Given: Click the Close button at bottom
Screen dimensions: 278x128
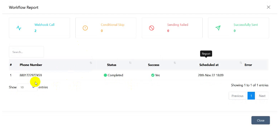Looking at the screenshot, I should [260, 121].
